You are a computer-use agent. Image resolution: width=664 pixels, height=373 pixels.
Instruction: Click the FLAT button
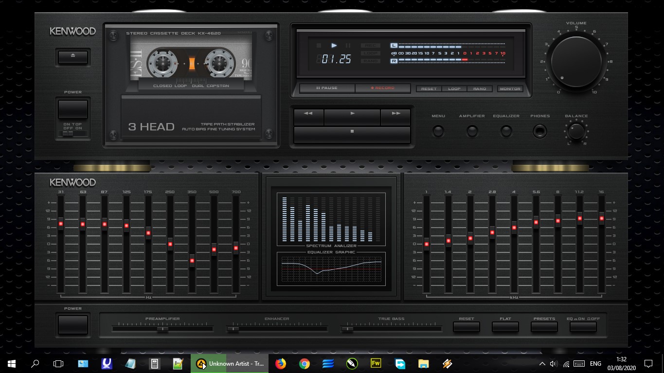(505, 326)
